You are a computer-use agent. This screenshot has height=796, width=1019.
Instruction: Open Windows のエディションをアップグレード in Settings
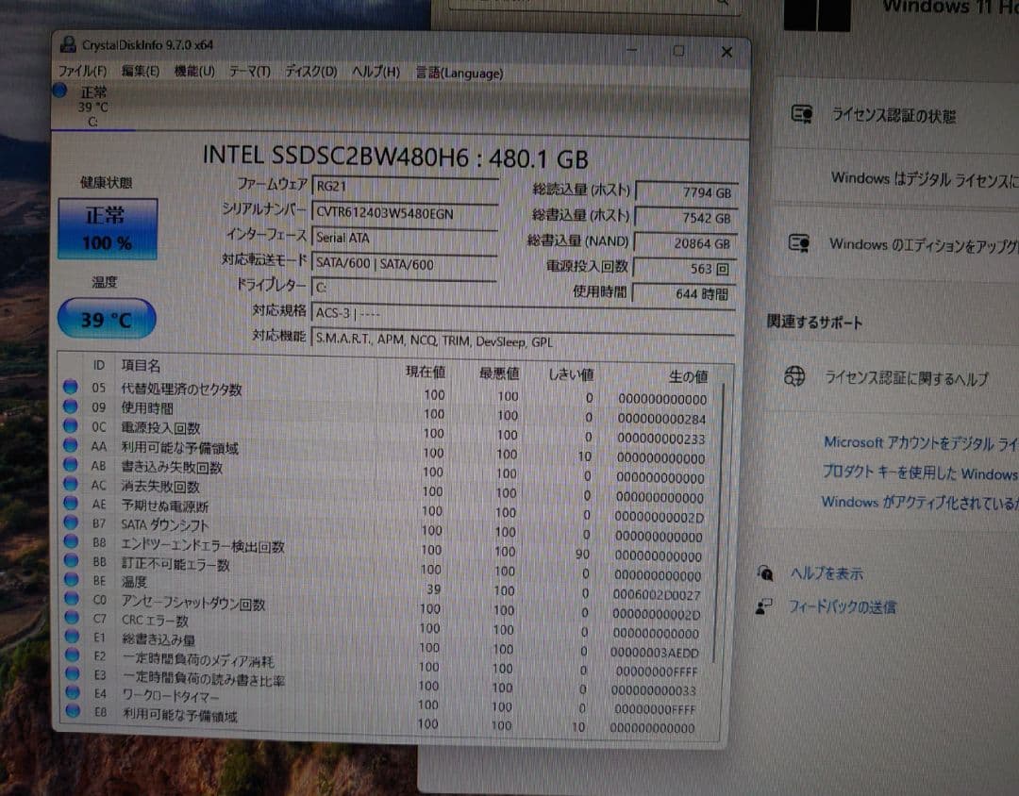click(924, 245)
